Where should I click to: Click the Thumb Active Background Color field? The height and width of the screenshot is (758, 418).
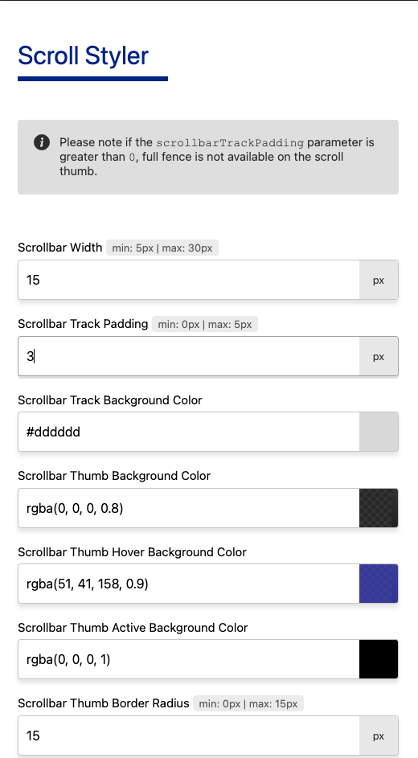click(189, 659)
